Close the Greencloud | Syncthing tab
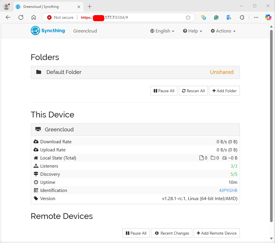The width and height of the screenshot is (275, 243). point(79,7)
